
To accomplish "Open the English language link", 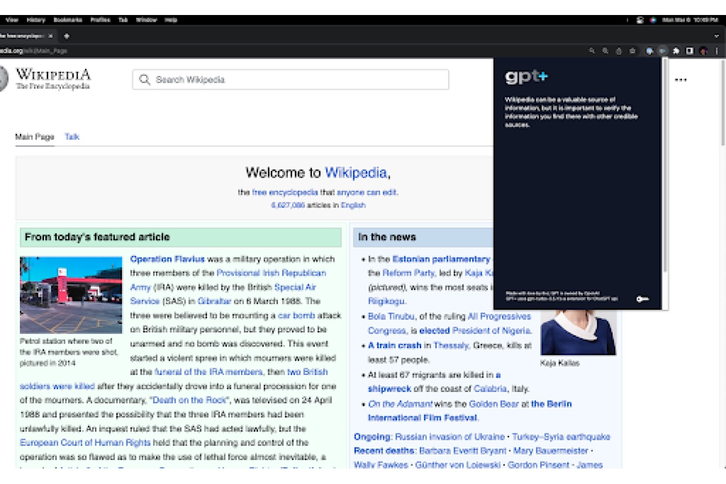I will click(353, 205).
